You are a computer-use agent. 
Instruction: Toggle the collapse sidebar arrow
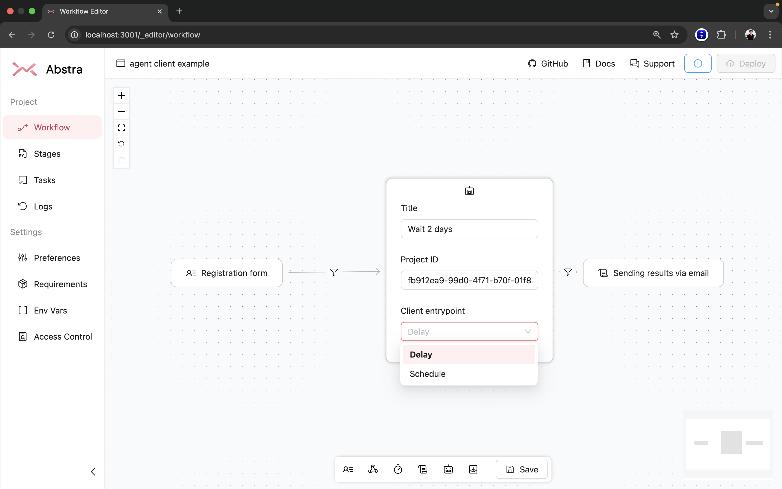[x=93, y=472]
